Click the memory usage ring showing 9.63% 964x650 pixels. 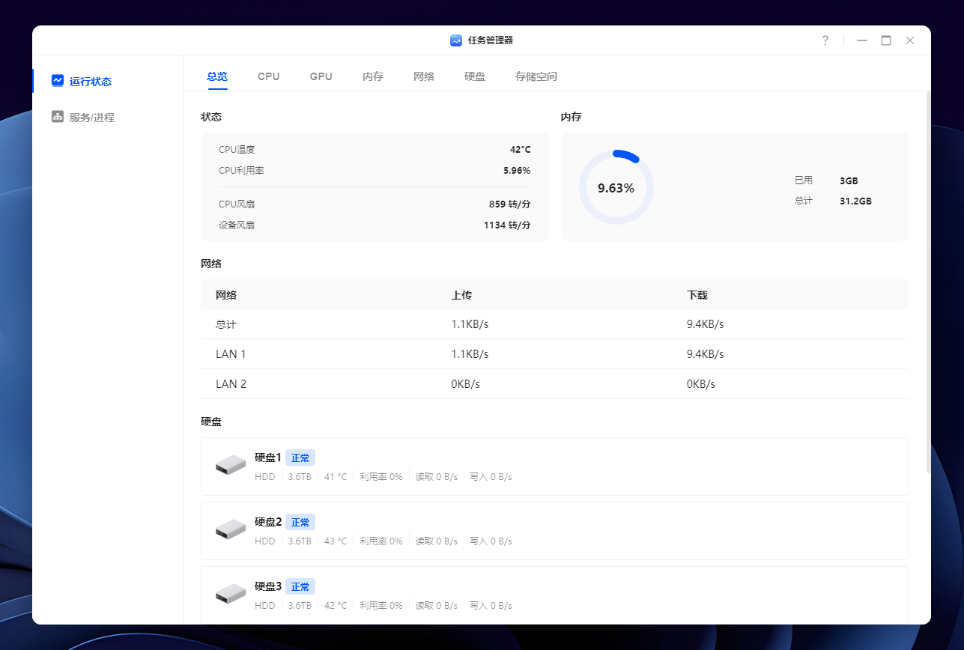[x=616, y=187]
